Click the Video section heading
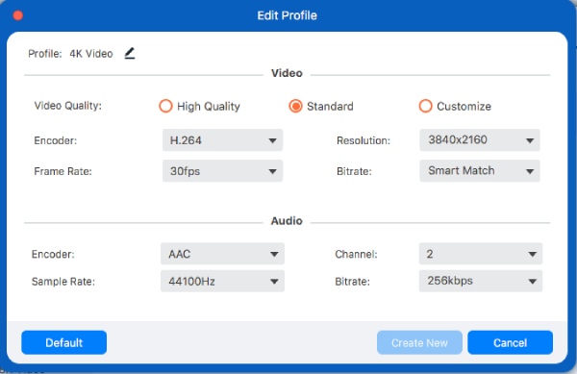Image resolution: width=577 pixels, height=374 pixels. (287, 73)
